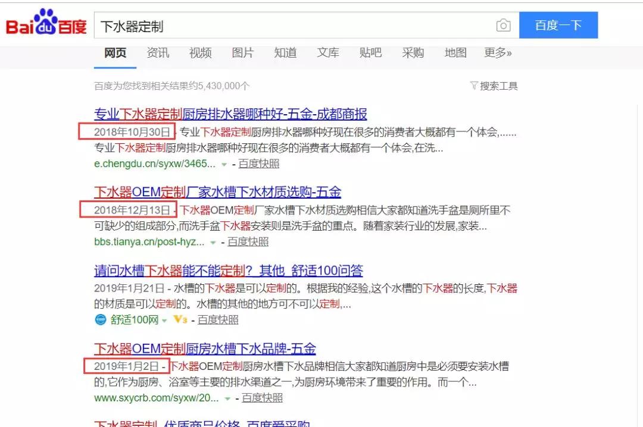
Task: Switch to the 网页 tab
Action: pyautogui.click(x=116, y=53)
